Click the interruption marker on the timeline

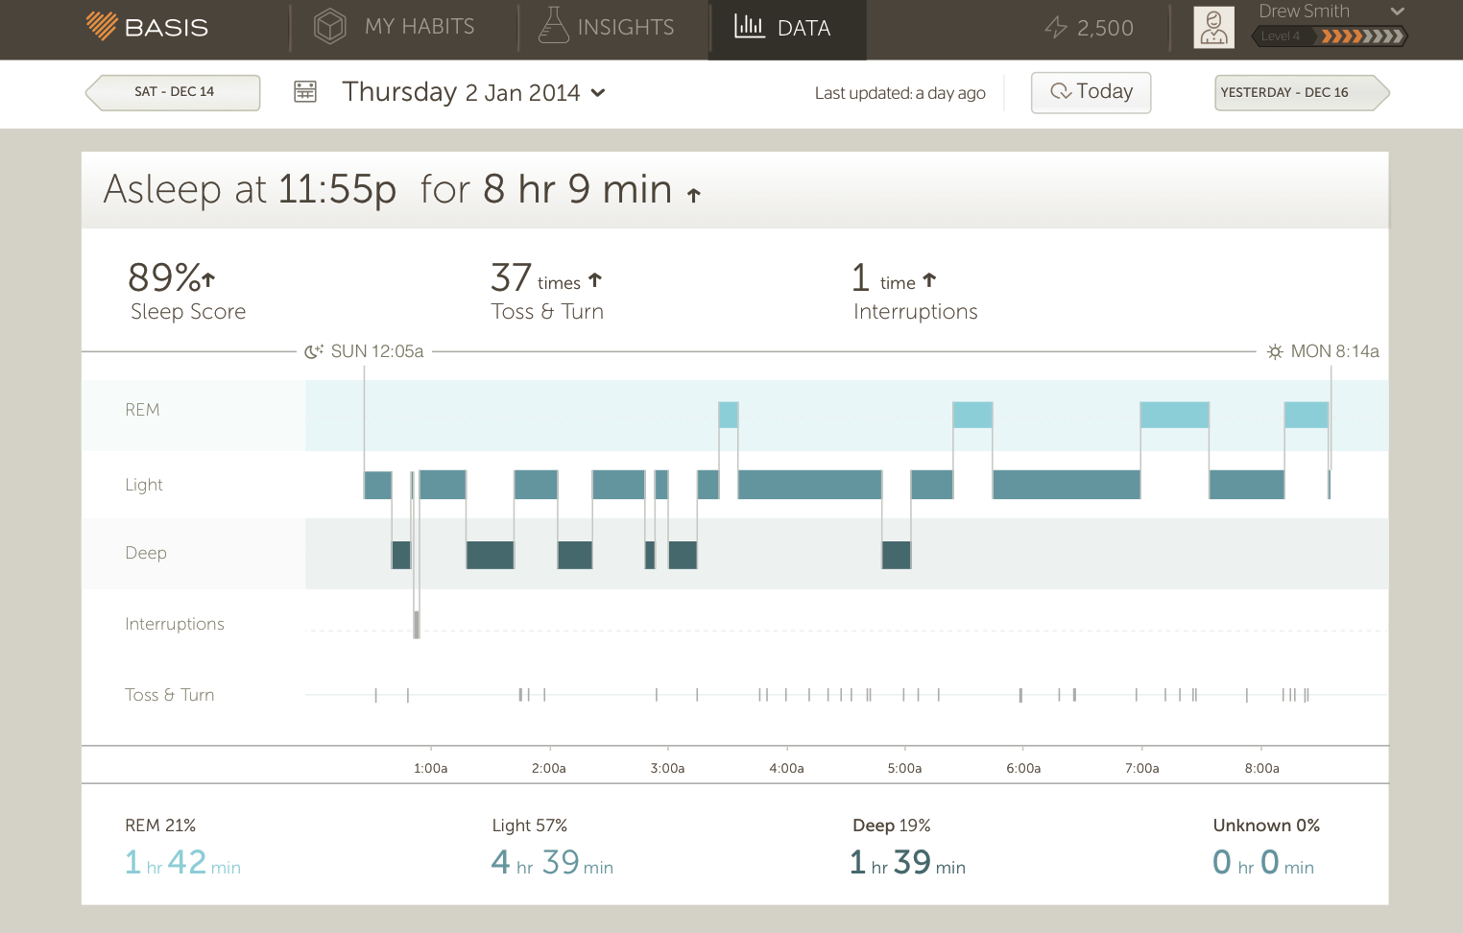(417, 624)
